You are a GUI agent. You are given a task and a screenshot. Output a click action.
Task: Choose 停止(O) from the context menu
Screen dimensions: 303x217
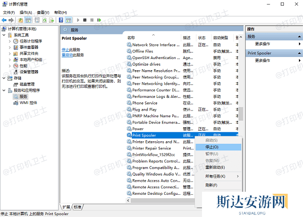tap(212, 147)
